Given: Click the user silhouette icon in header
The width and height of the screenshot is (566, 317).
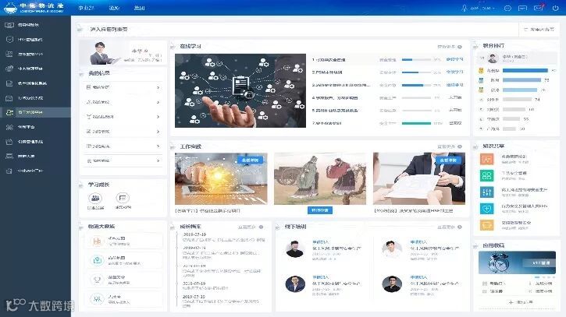Looking at the screenshot, I should [x=465, y=8].
